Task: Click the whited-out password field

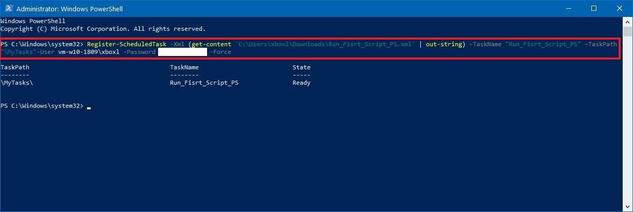Action: click(x=182, y=52)
